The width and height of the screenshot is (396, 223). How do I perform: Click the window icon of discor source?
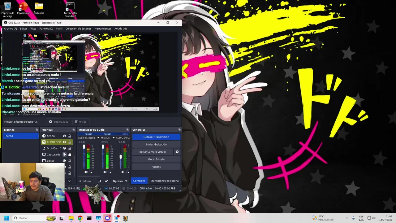click(44, 161)
